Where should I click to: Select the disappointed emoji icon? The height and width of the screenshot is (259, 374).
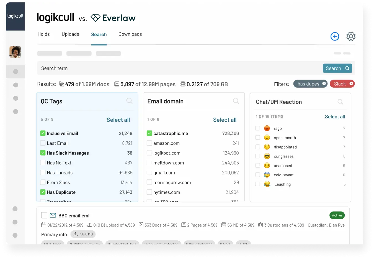[x=267, y=147]
